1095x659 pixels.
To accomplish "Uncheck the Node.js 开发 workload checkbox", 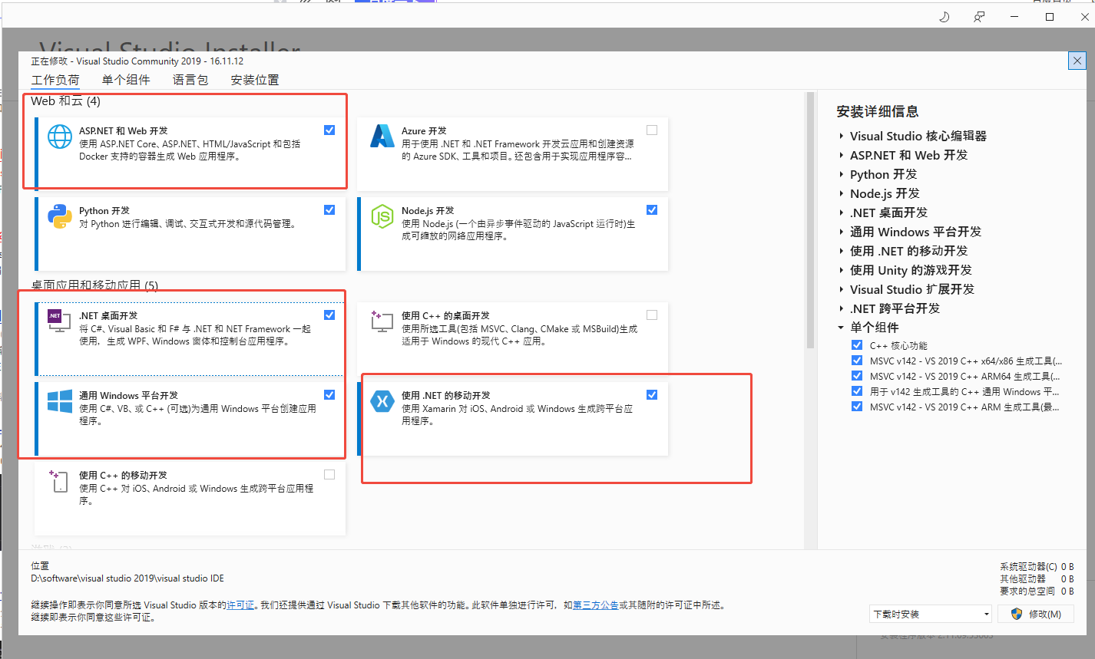I will (x=652, y=209).
